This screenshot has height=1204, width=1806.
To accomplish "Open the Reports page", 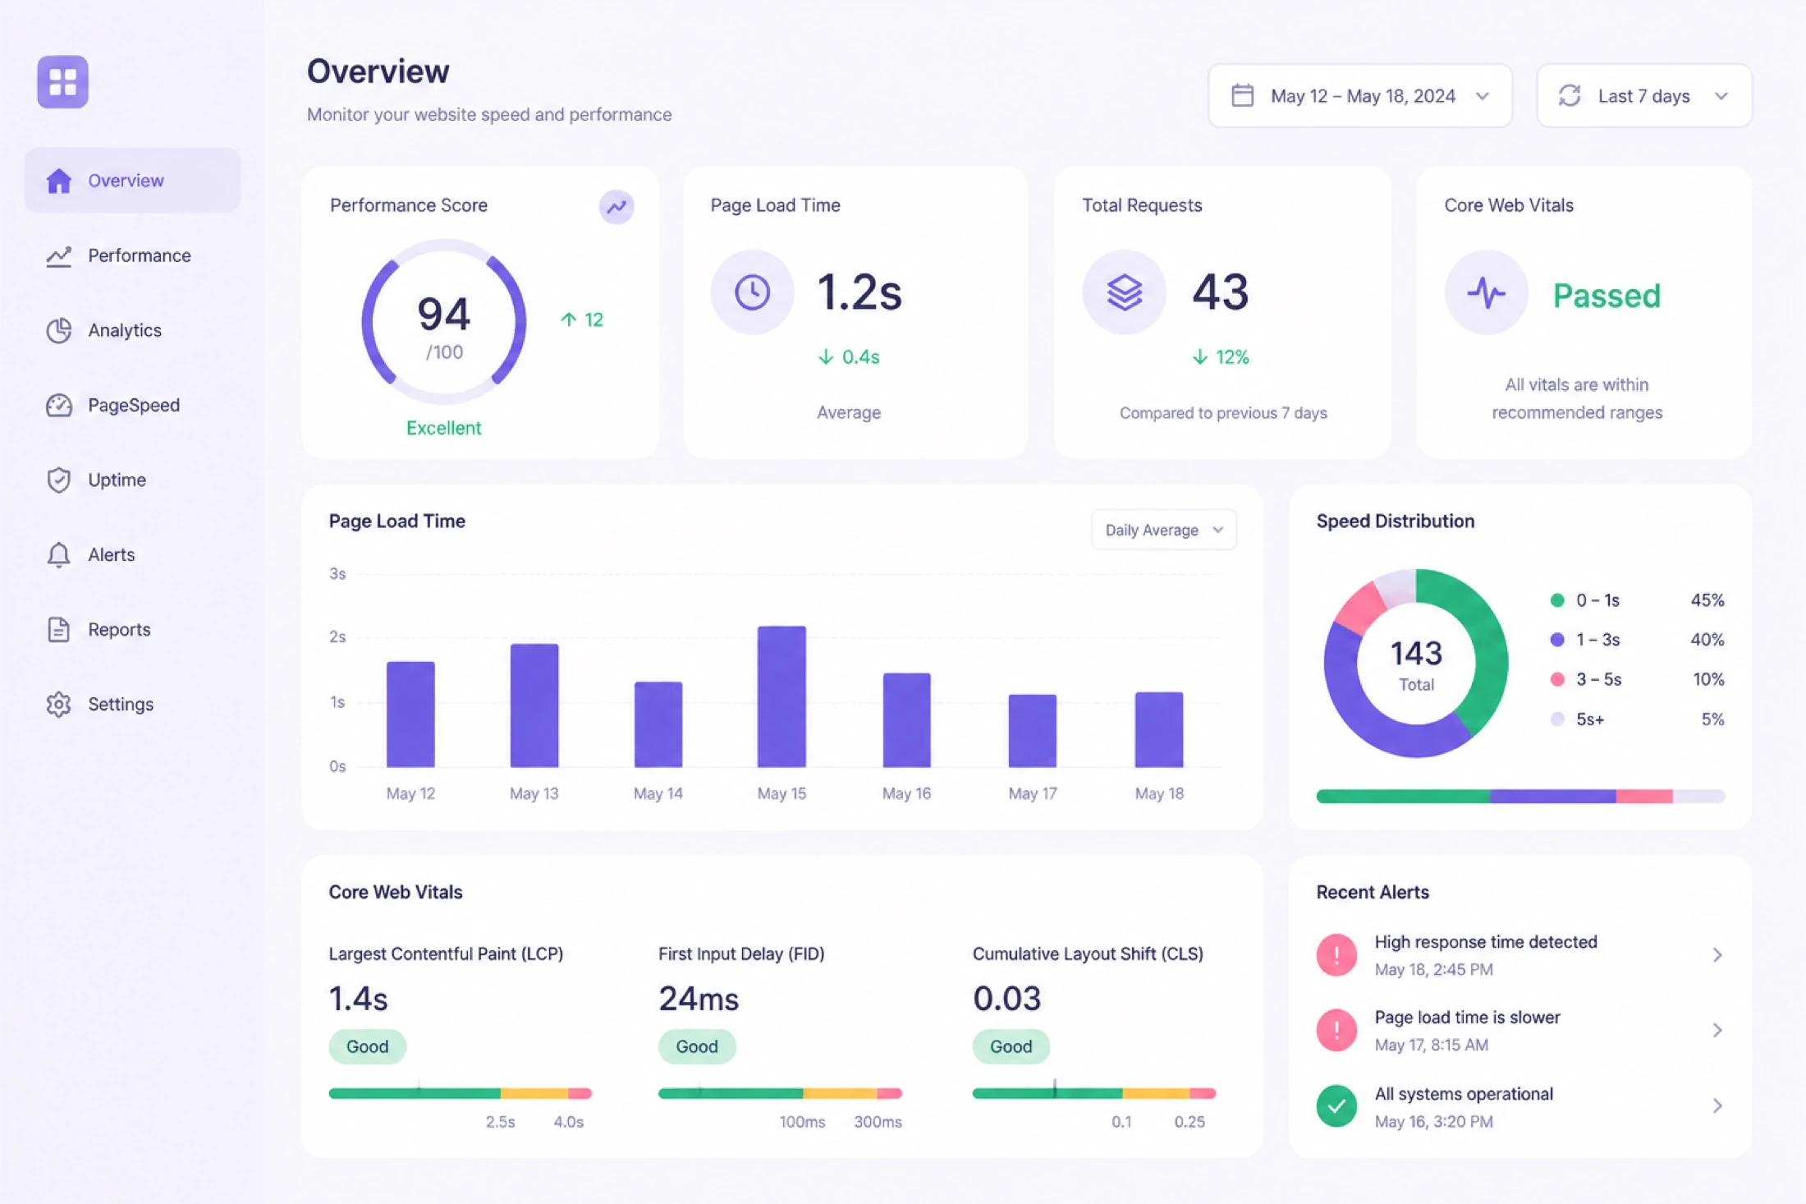I will (x=132, y=629).
